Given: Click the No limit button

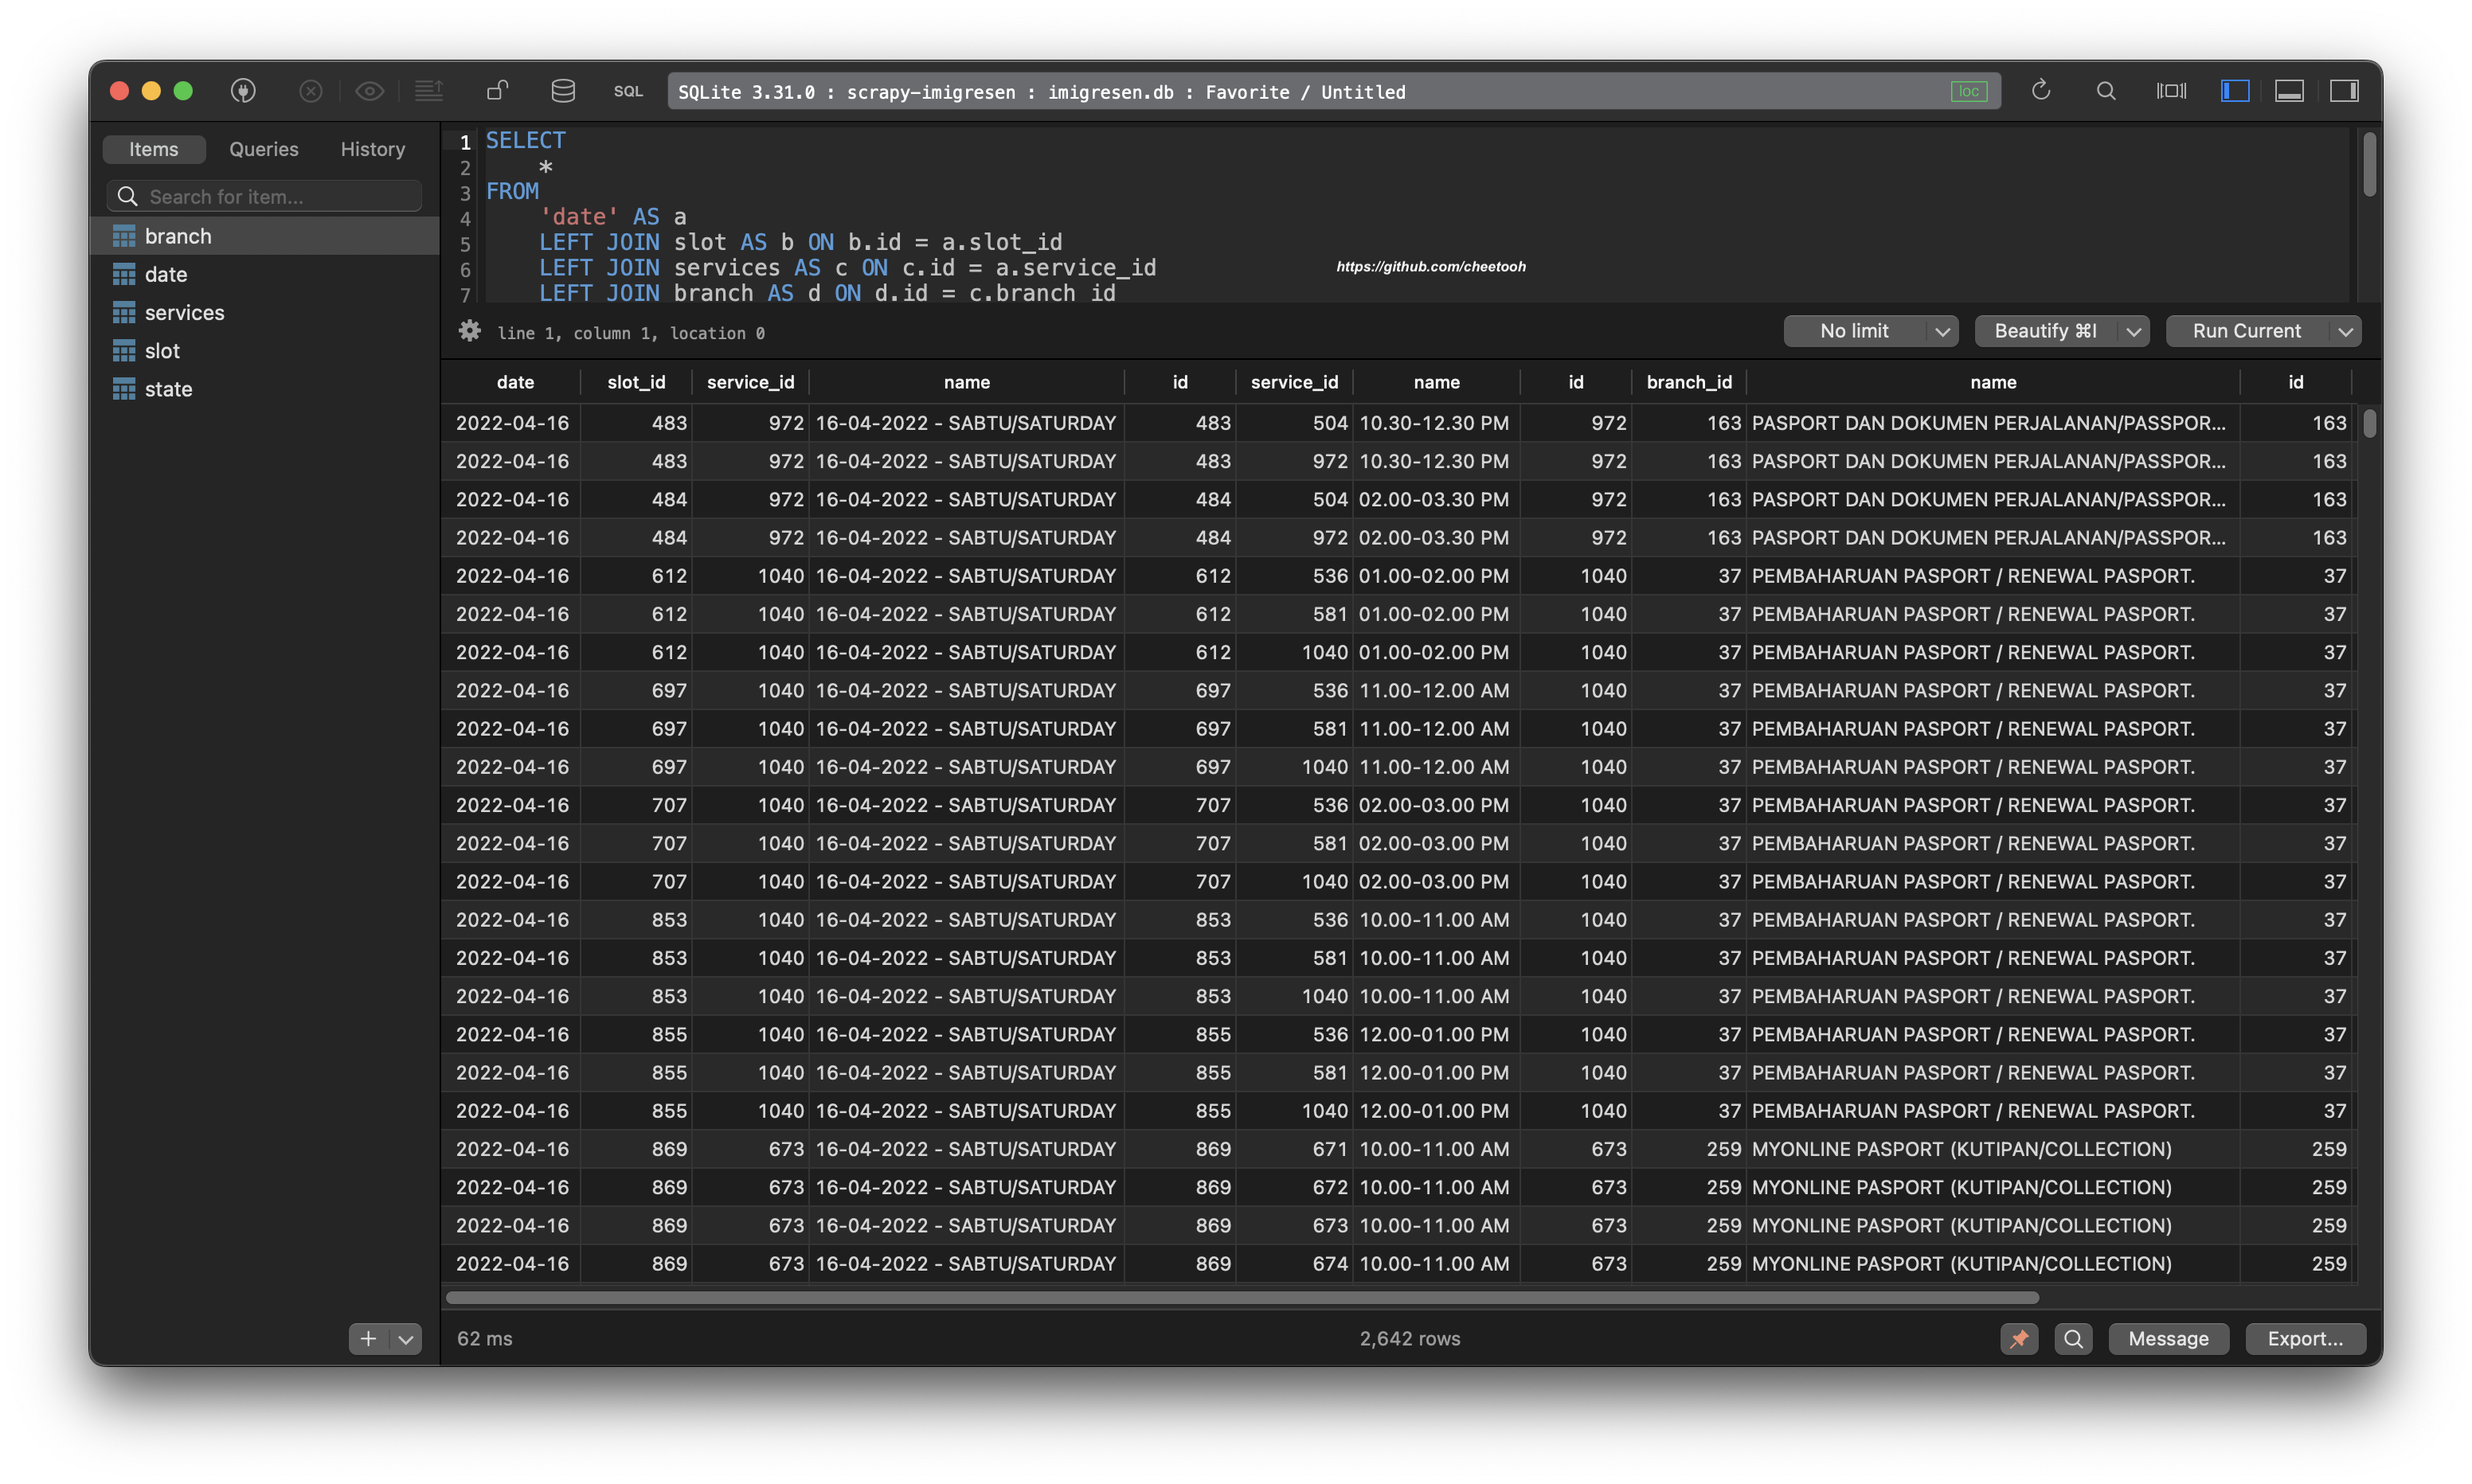Looking at the screenshot, I should (1854, 331).
